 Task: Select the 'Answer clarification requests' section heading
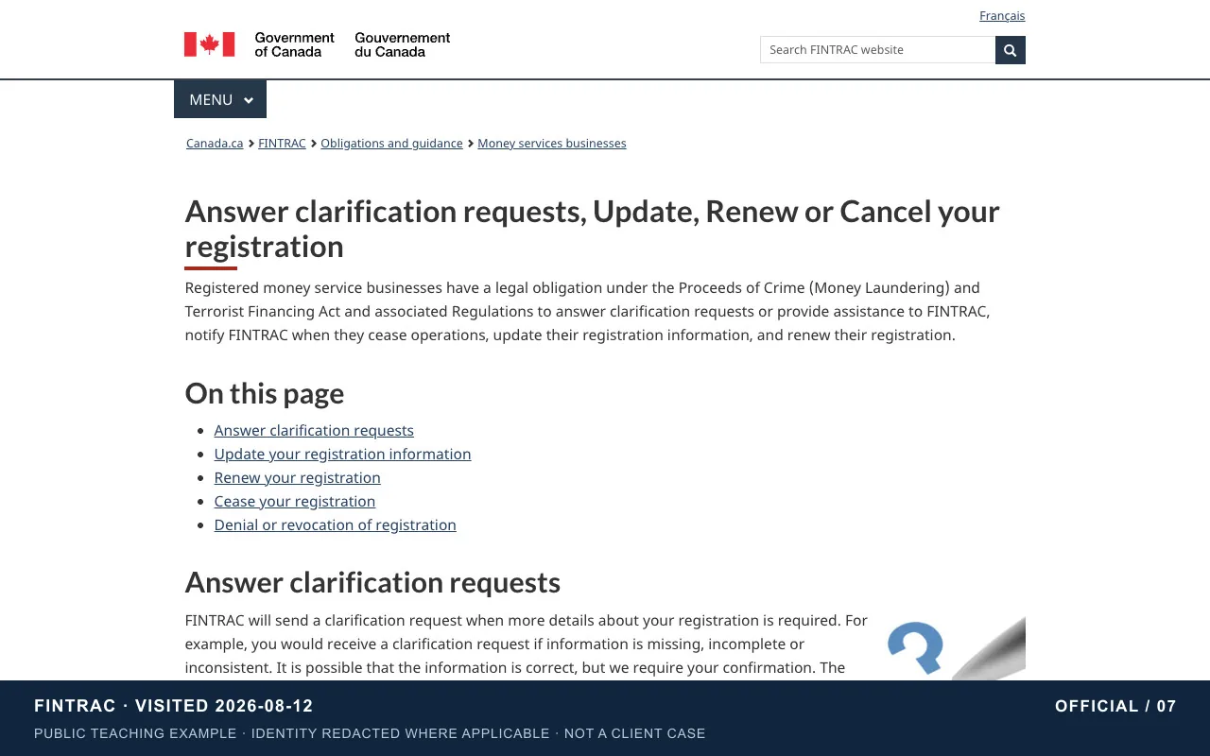372,582
